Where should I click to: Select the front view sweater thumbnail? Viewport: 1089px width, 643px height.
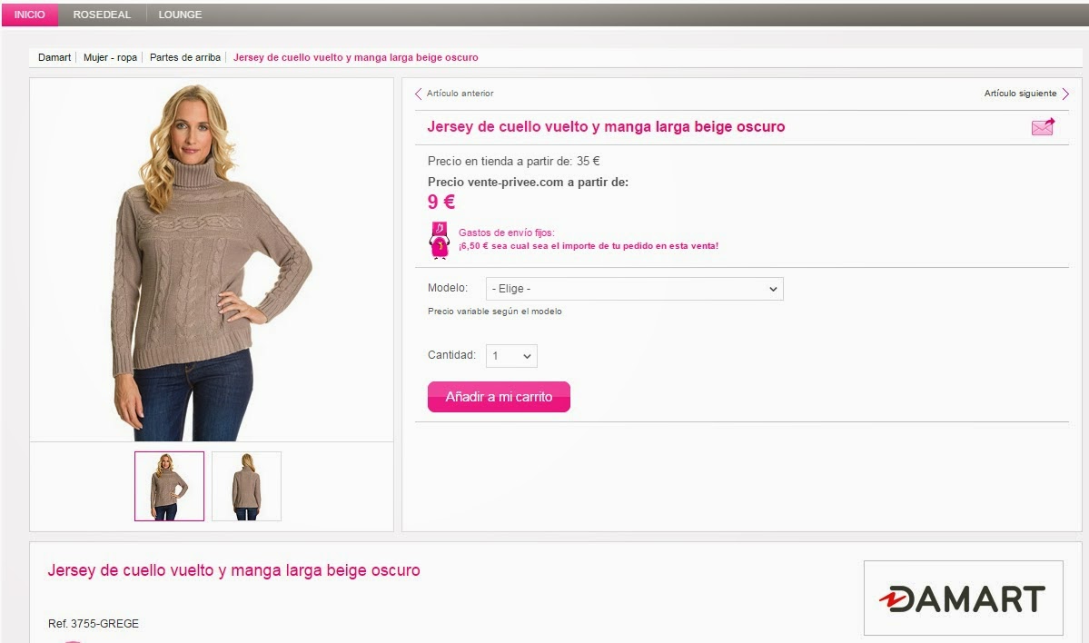[x=170, y=486]
